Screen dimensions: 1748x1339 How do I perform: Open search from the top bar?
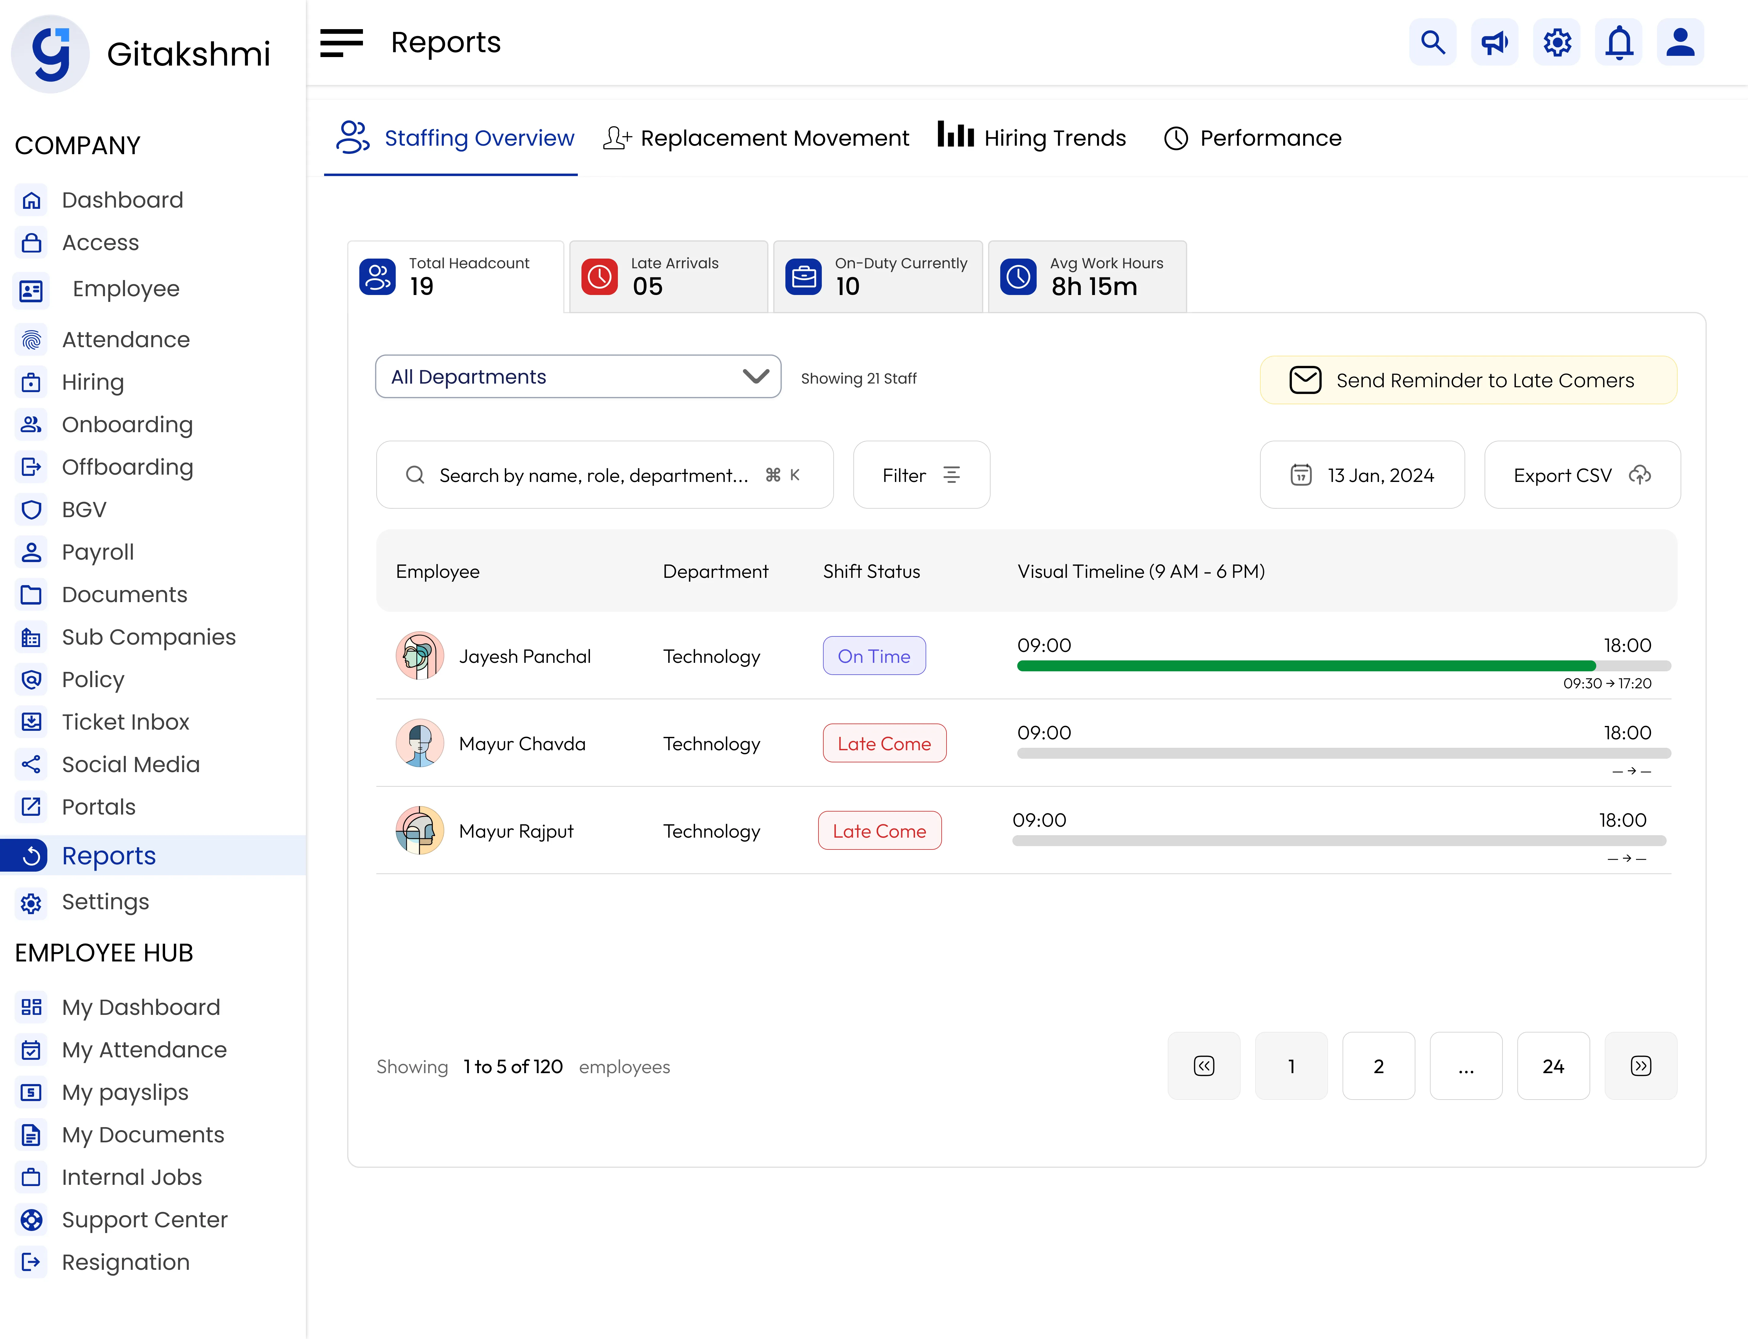point(1432,42)
